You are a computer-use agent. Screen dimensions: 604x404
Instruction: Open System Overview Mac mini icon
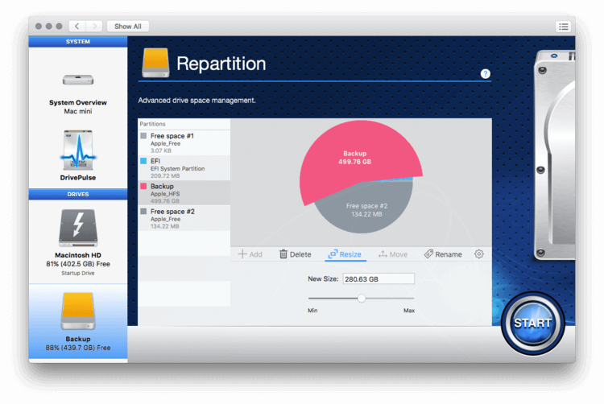point(77,80)
